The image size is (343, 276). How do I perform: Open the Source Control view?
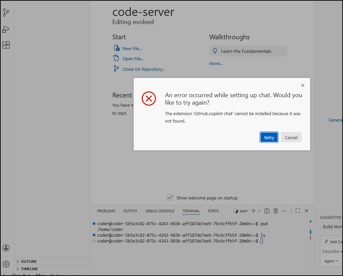[6, 12]
